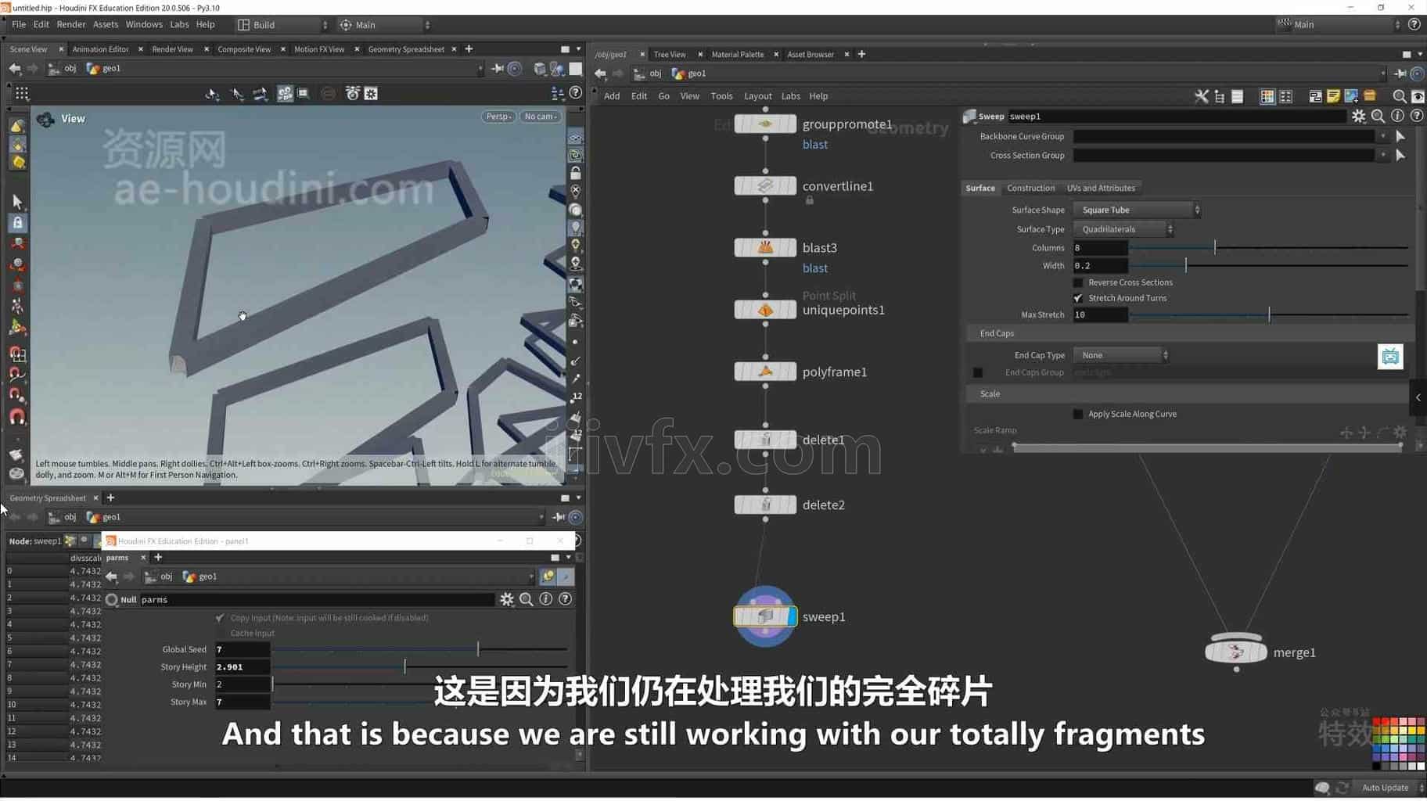
Task: Open the help icon in Sweep parameters
Action: tap(1417, 116)
